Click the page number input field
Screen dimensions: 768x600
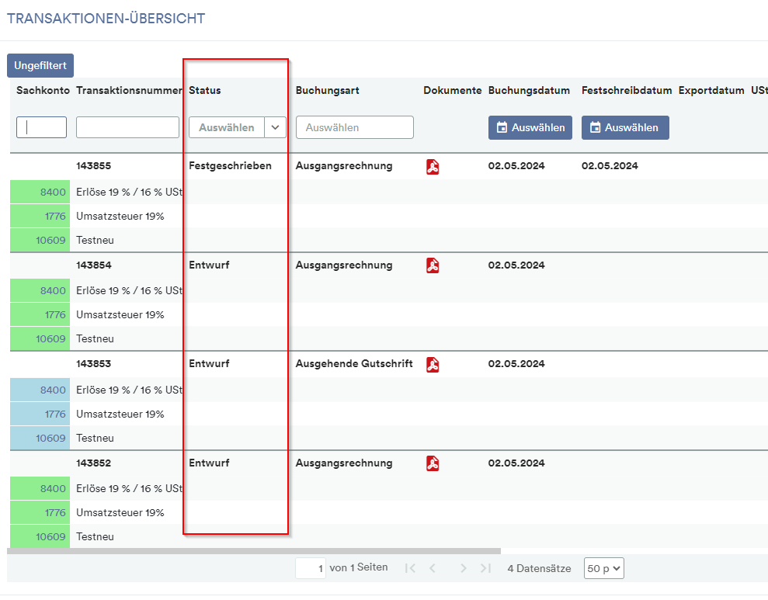(311, 568)
